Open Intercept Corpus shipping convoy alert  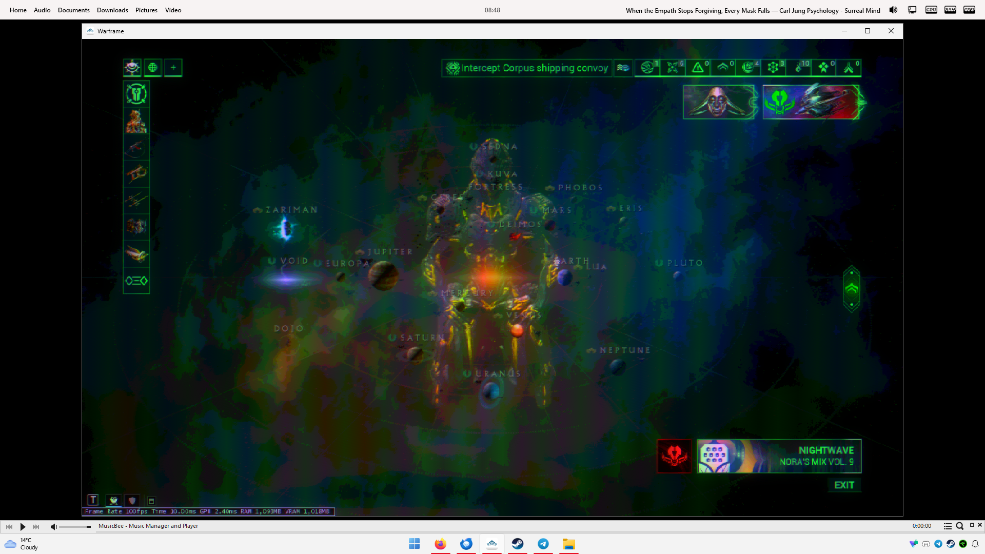pos(527,68)
